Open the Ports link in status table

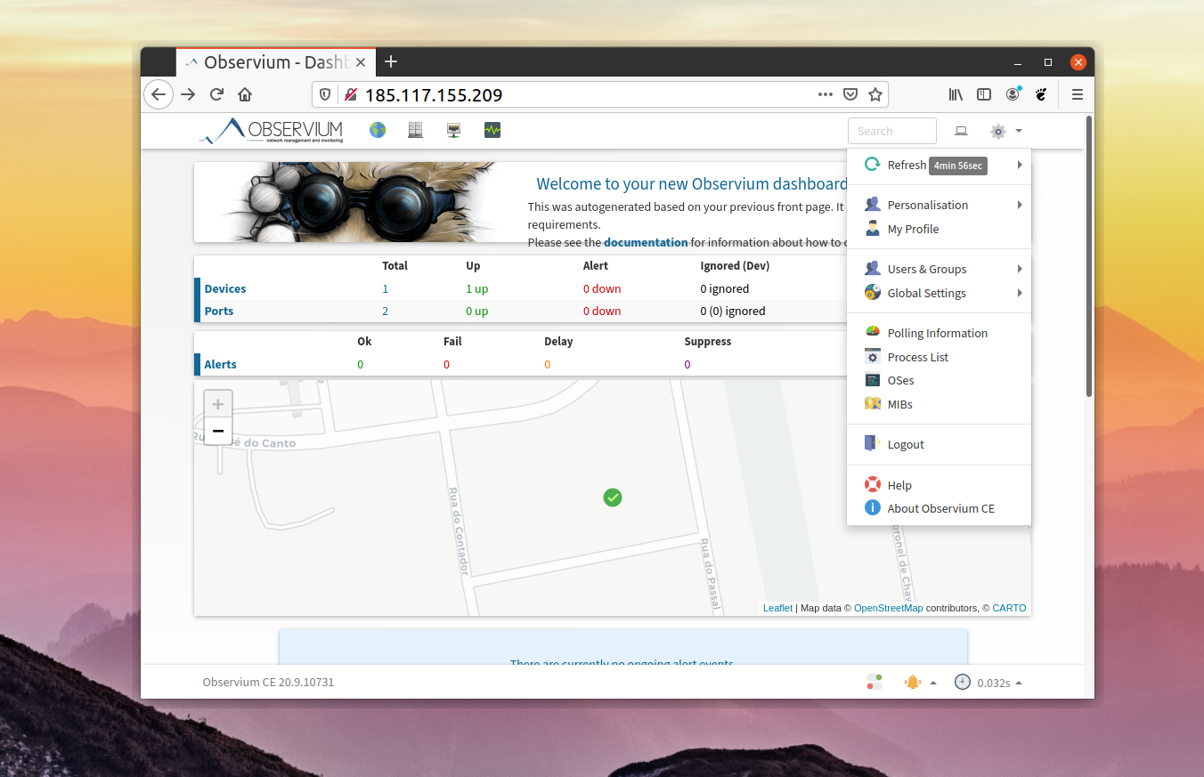(x=219, y=311)
